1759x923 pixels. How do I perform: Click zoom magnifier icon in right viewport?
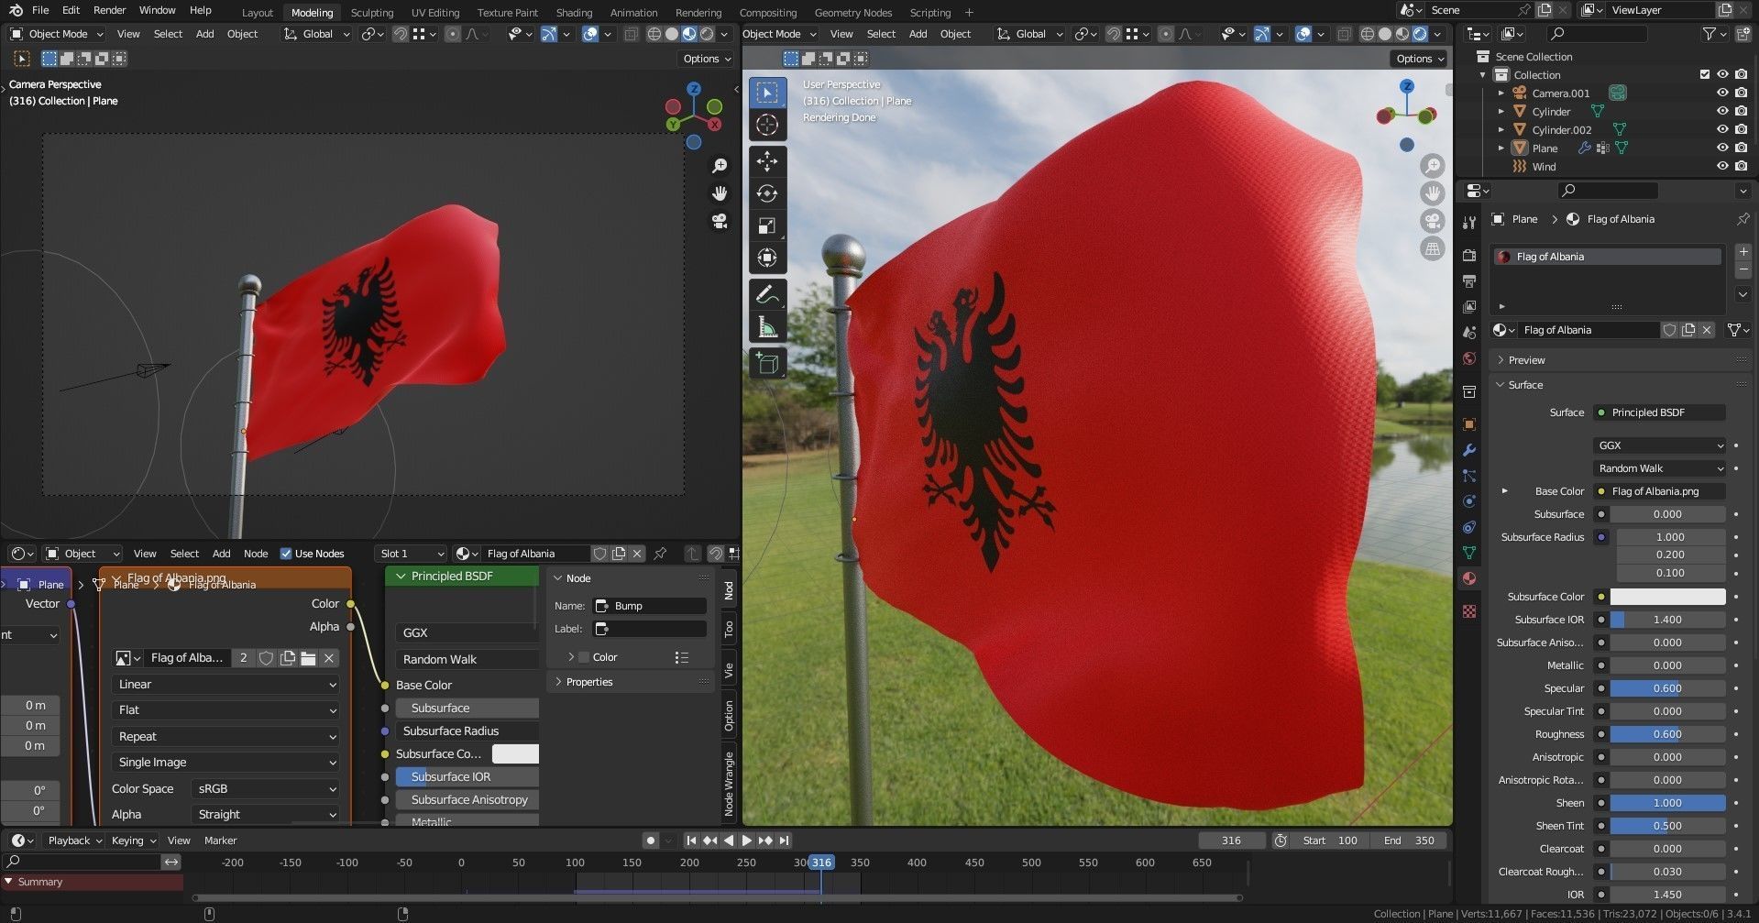pyautogui.click(x=1432, y=166)
